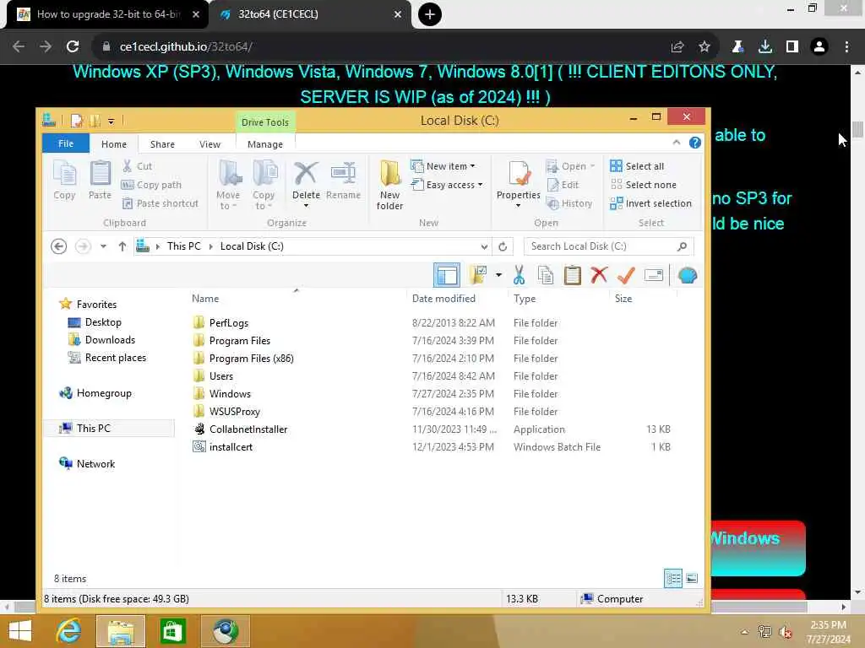Click the Search Local Disk (C:) field
Image resolution: width=865 pixels, height=648 pixels.
pos(608,246)
